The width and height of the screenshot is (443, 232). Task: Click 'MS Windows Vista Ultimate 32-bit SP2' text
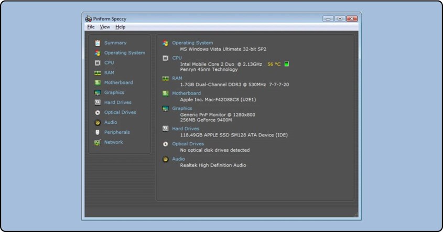(223, 49)
